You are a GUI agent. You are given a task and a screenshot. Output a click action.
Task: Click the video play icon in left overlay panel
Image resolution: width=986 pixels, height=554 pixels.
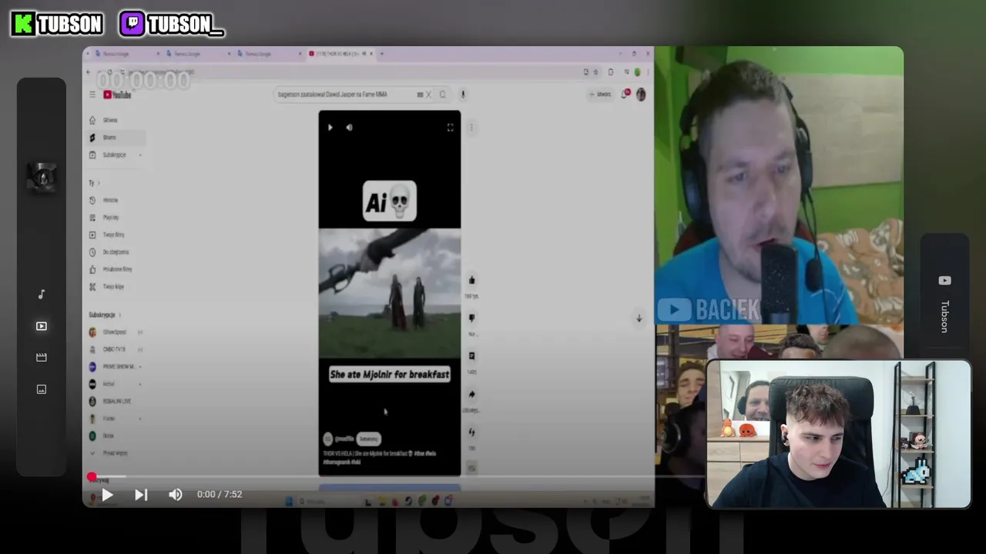click(x=42, y=326)
